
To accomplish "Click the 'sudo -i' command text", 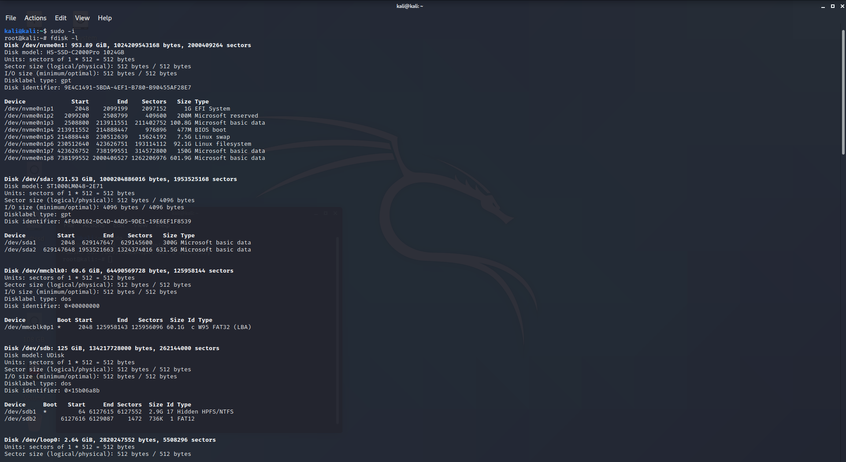I will pyautogui.click(x=63, y=31).
